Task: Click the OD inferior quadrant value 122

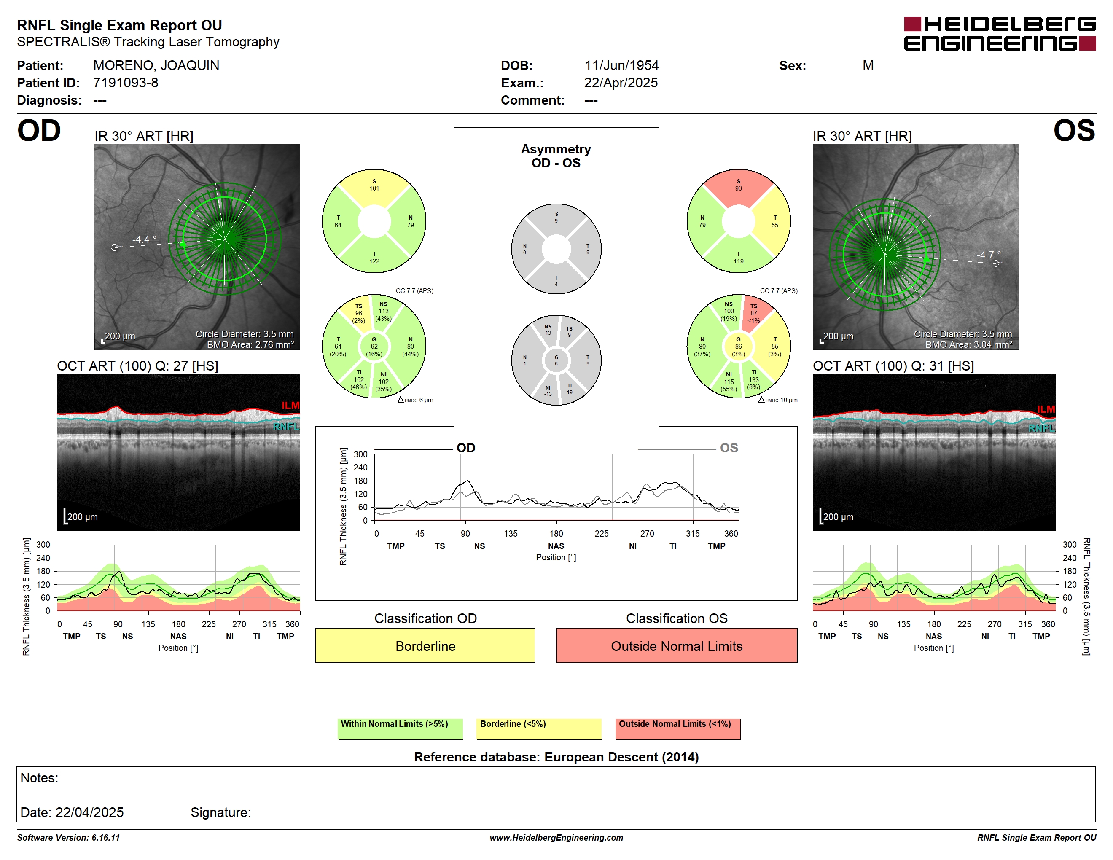Action: [374, 261]
